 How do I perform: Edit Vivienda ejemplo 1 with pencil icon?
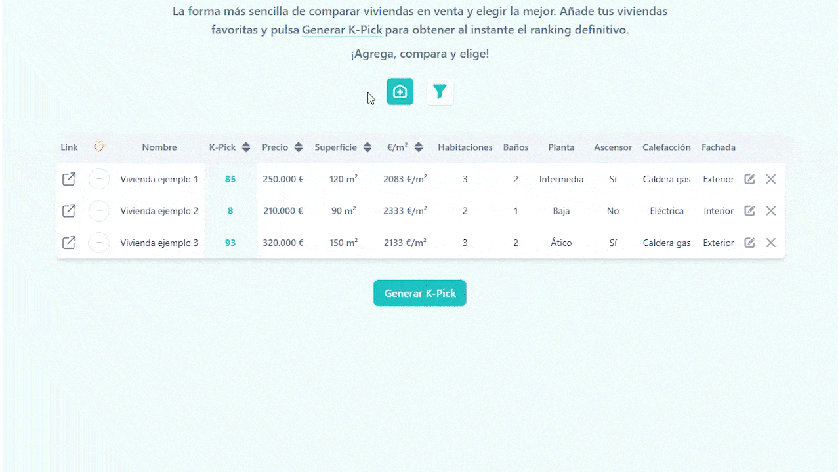[x=749, y=179]
